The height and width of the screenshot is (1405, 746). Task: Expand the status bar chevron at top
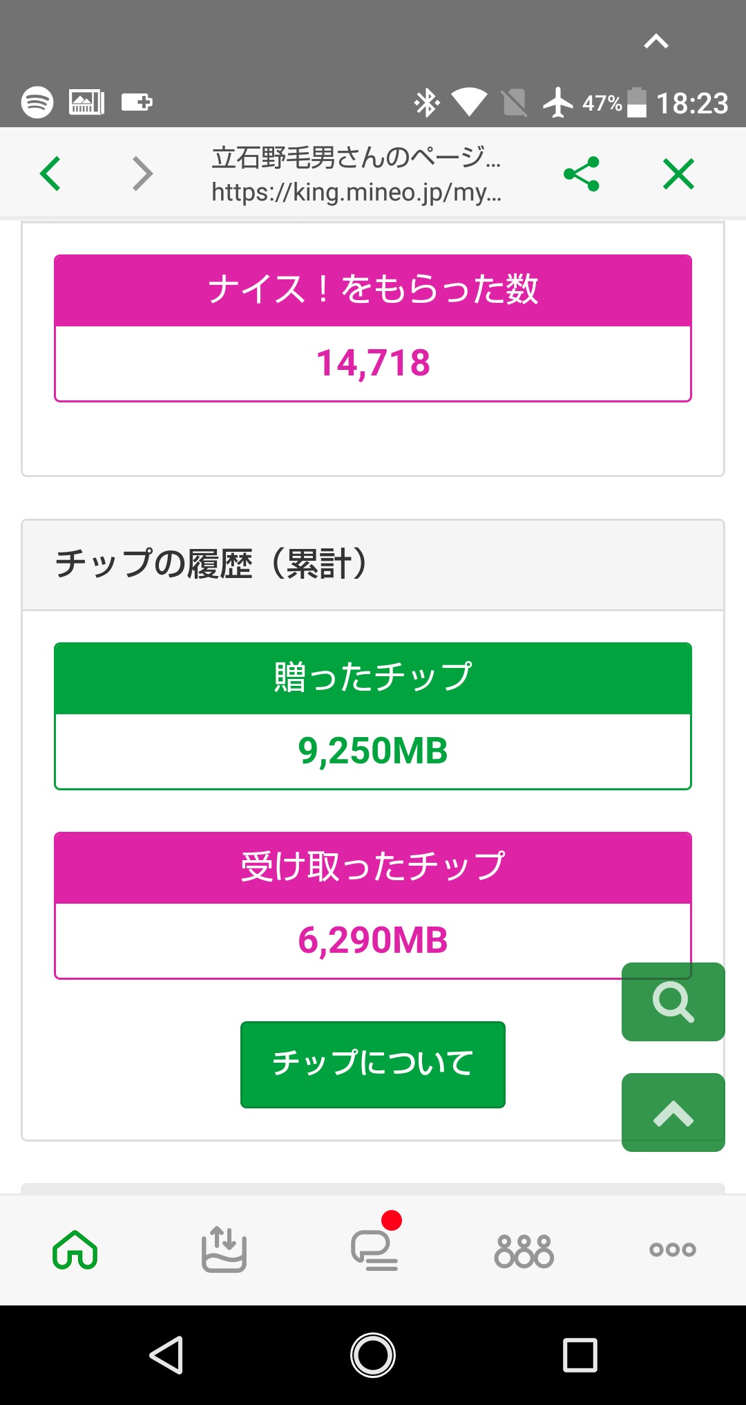tap(656, 42)
